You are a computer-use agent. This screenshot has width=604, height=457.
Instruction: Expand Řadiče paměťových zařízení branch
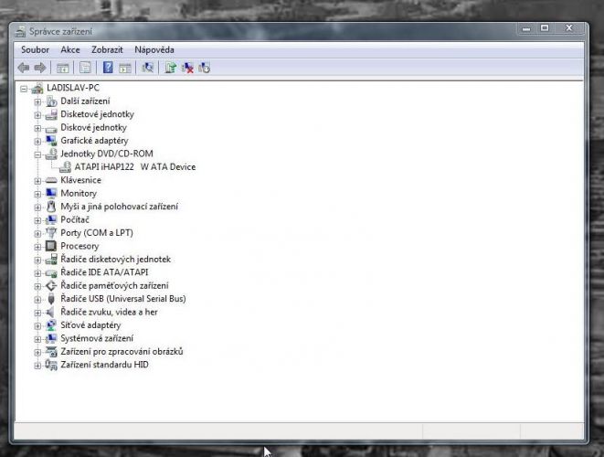click(x=37, y=286)
